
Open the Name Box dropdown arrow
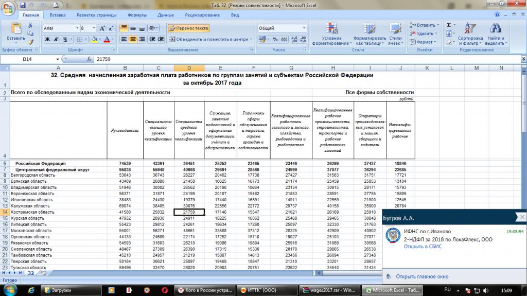[x=58, y=59]
